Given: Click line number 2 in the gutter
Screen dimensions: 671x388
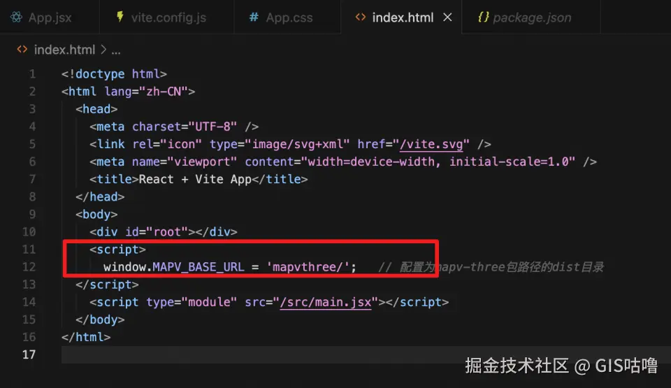Looking at the screenshot, I should [33, 92].
